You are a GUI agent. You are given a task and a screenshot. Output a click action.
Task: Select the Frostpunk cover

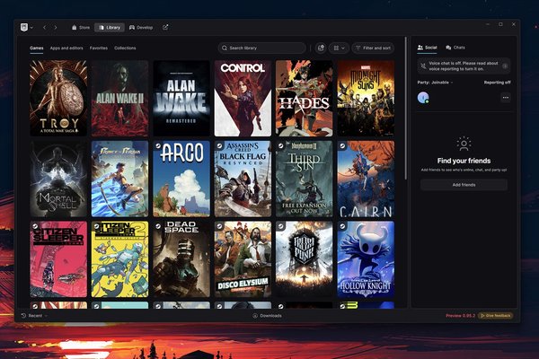(x=305, y=259)
